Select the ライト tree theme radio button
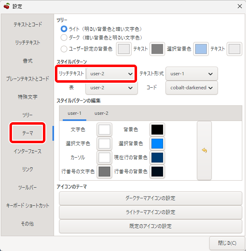This screenshot has width=246, height=251. point(64,29)
